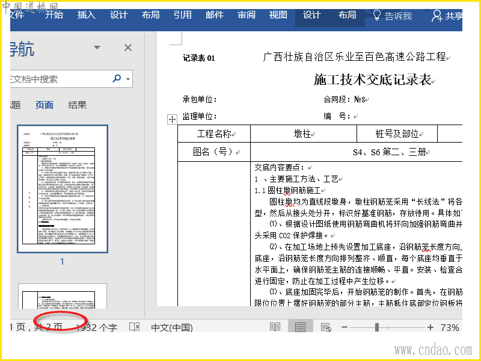Open the 开始 ribbon tab
Image resolution: width=481 pixels, height=361 pixels.
54,15
